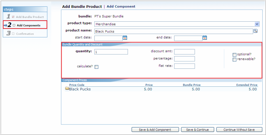Viewport: 266px width, 135px height.
Task: Click the Add Component title text
Action: point(121,6)
